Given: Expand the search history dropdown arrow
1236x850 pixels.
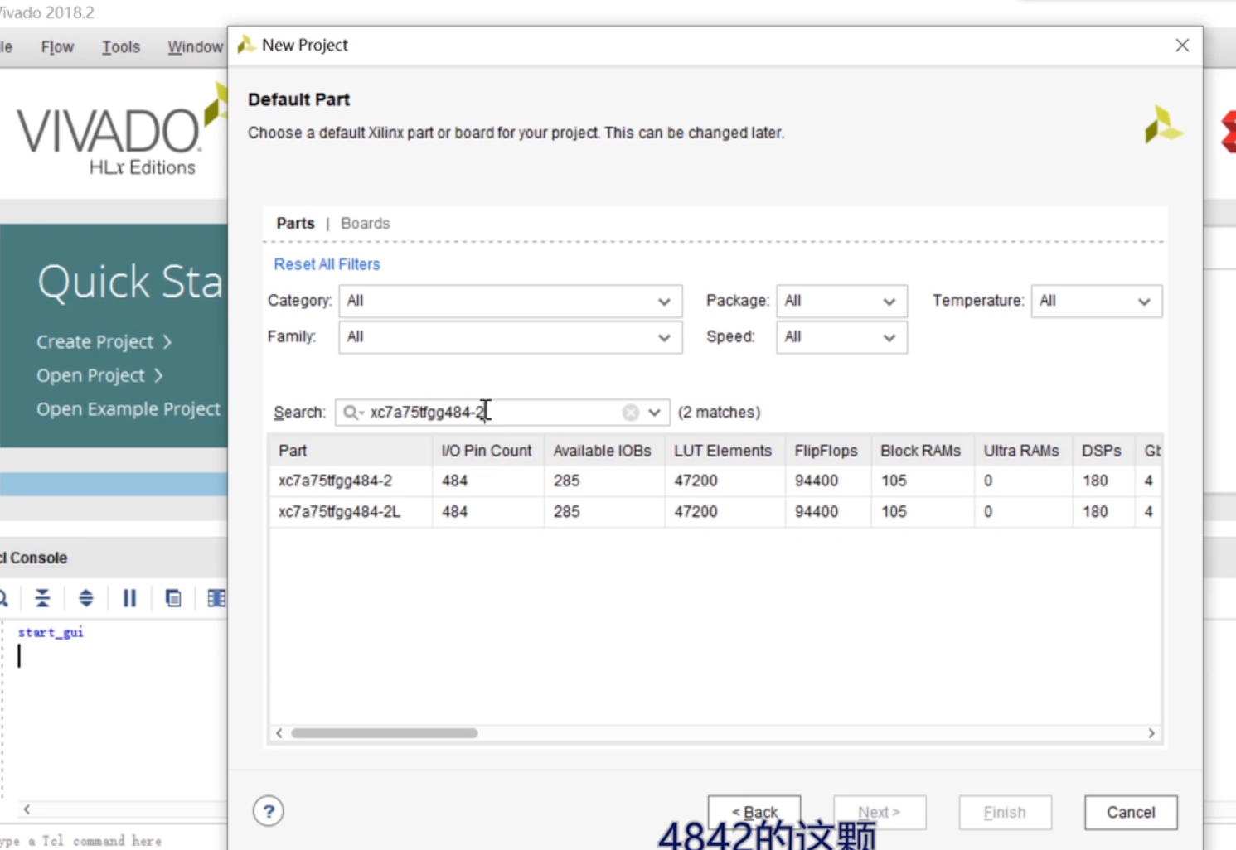Looking at the screenshot, I should [655, 412].
